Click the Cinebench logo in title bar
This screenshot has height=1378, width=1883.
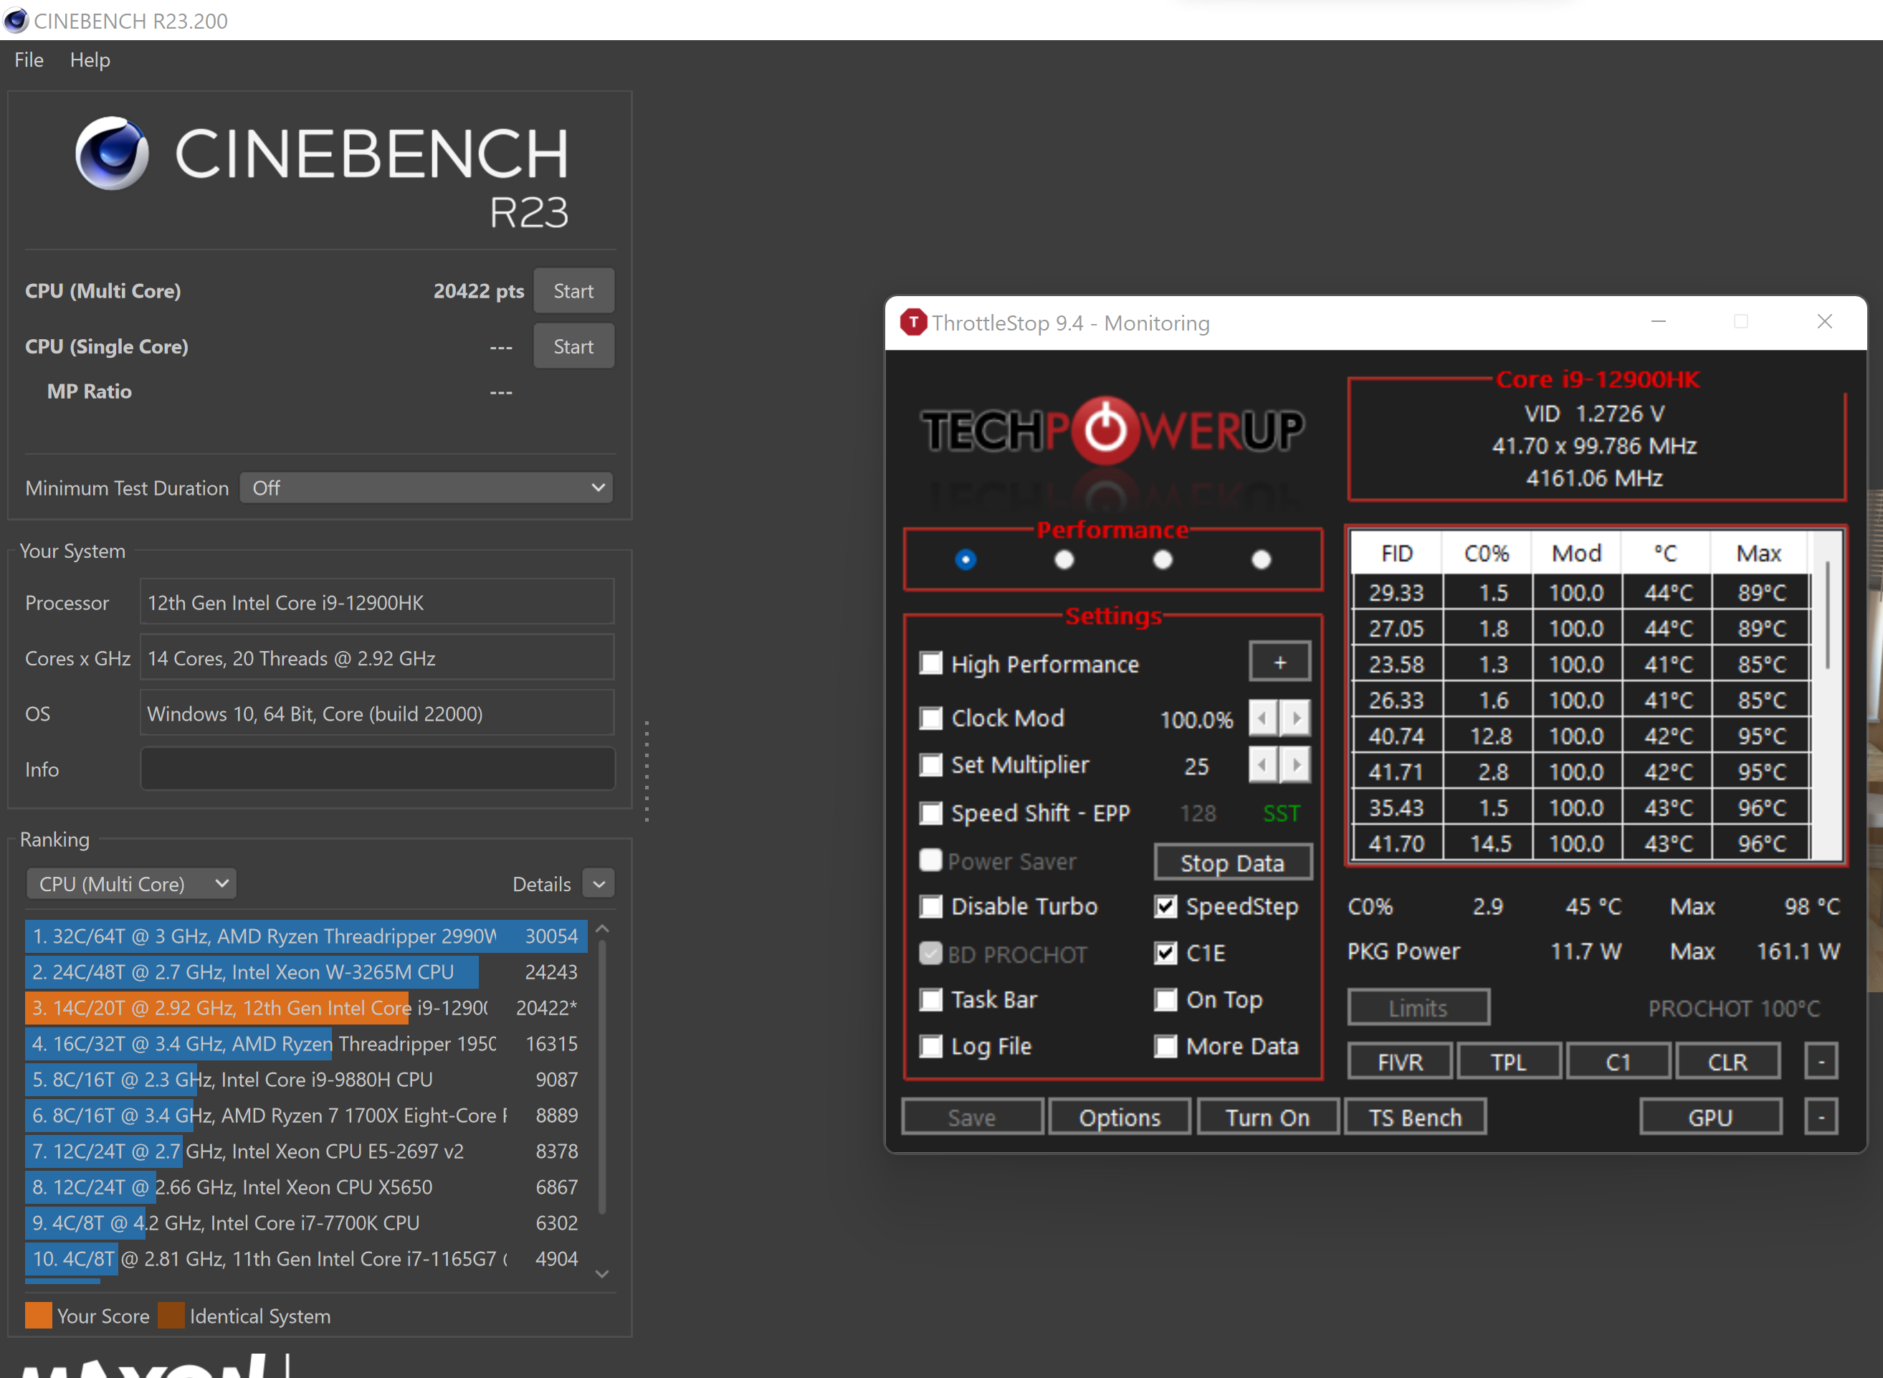pos(16,20)
